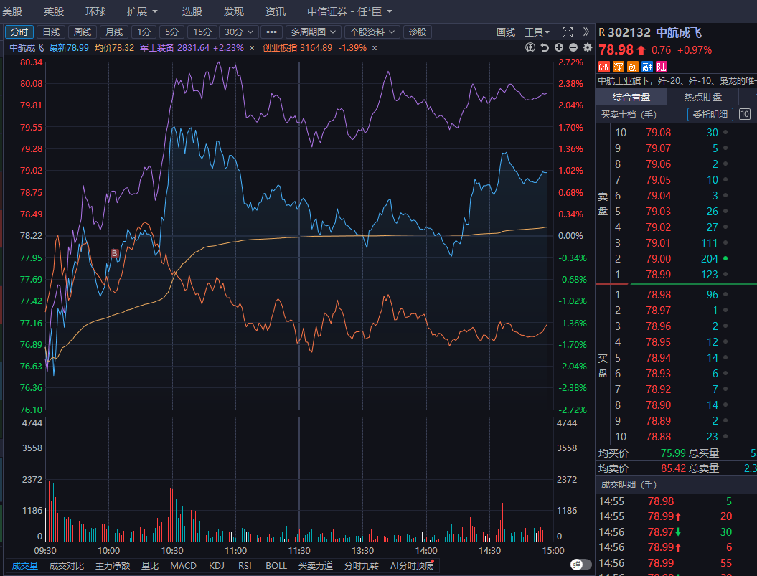757x576 pixels.
Task: Select the MACD indicator tab
Action: click(x=183, y=565)
